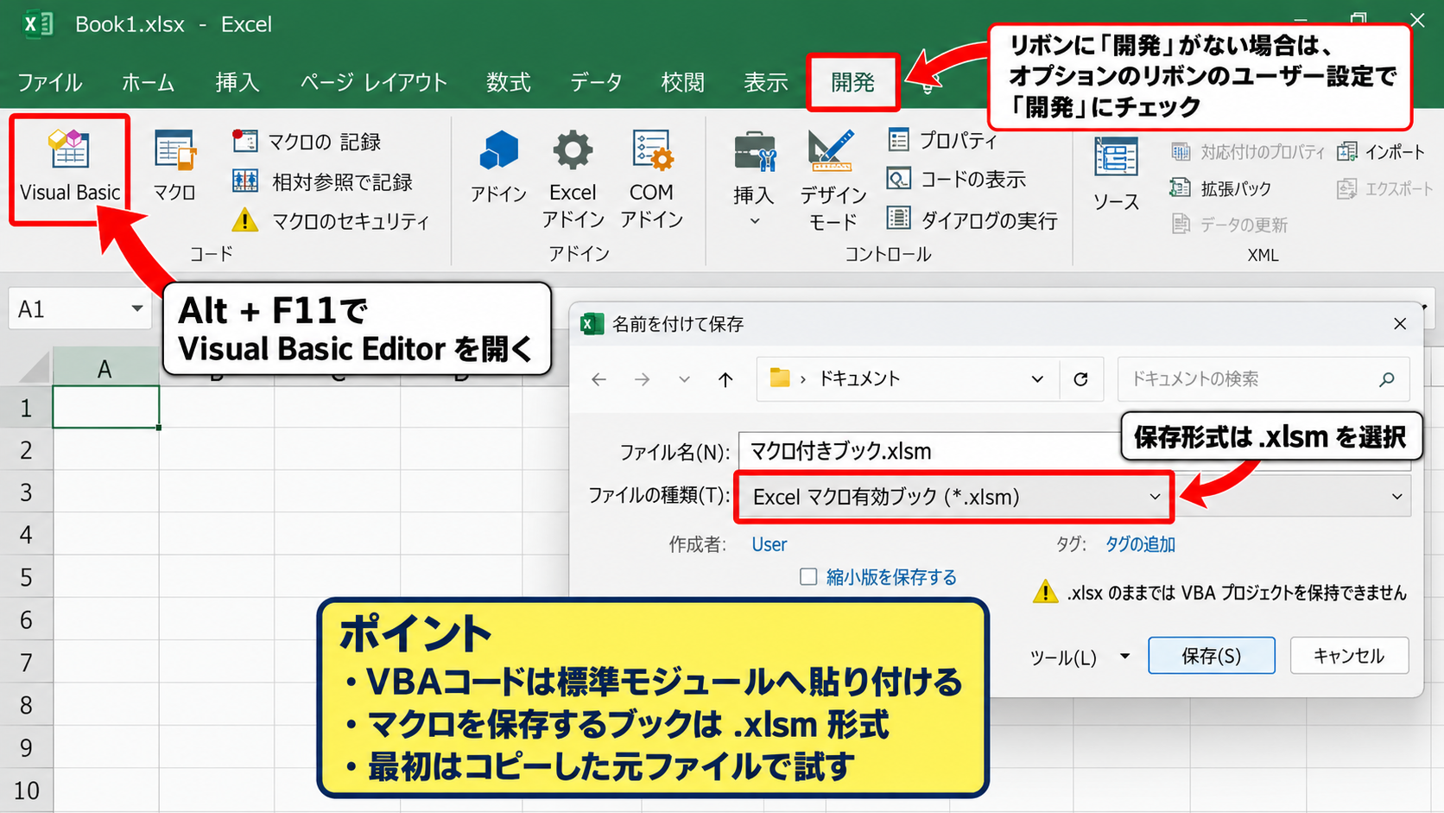1444x813 pixels.
Task: Click コードの表示
Action: 957,179
